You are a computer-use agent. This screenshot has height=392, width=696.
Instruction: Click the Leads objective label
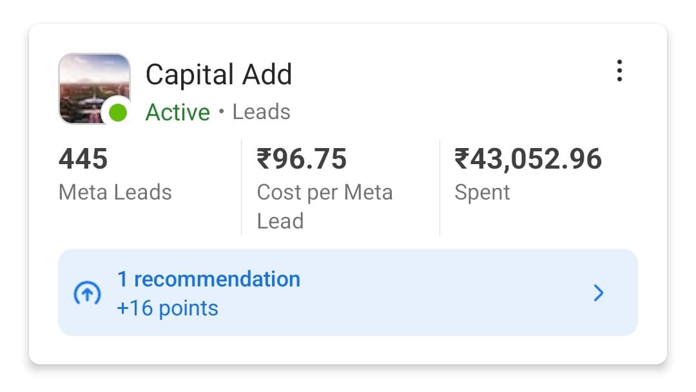[262, 111]
